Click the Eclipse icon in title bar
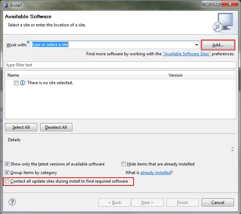 coord(6,5)
